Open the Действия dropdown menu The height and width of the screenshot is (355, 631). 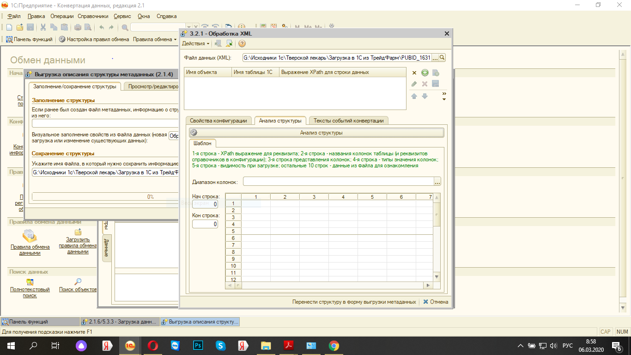pos(195,43)
